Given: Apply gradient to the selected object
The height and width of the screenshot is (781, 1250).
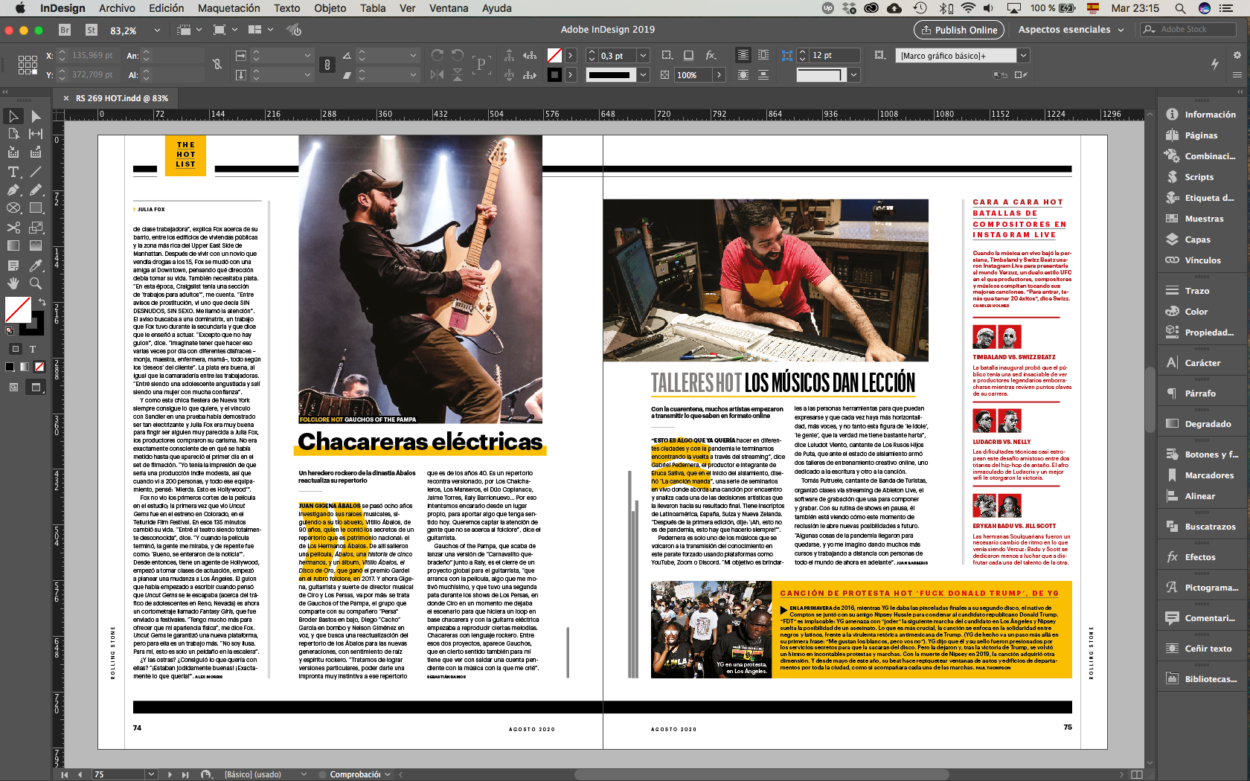Looking at the screenshot, I should coord(25,367).
